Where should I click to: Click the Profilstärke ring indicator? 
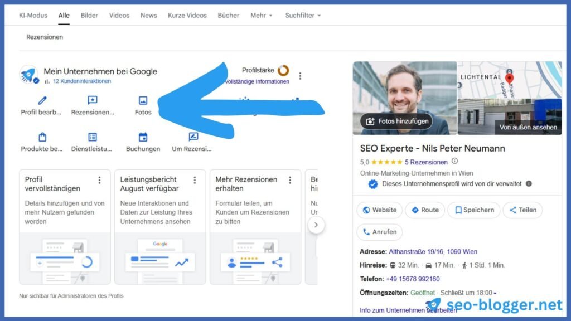point(283,70)
